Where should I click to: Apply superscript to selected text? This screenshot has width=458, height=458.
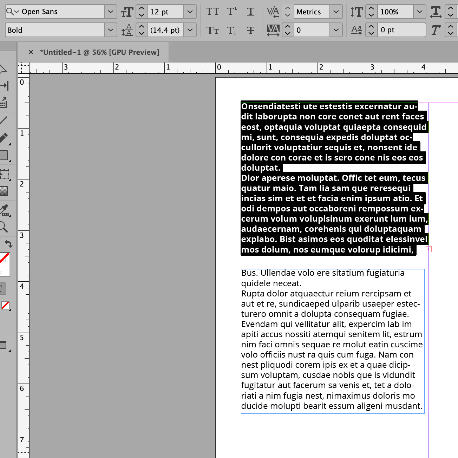[231, 12]
